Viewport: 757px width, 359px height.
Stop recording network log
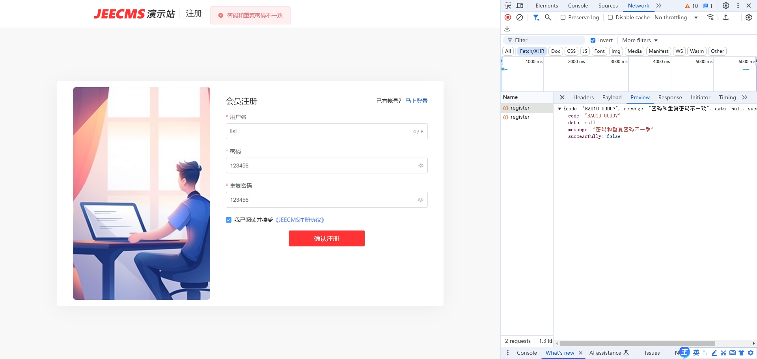[x=508, y=17]
